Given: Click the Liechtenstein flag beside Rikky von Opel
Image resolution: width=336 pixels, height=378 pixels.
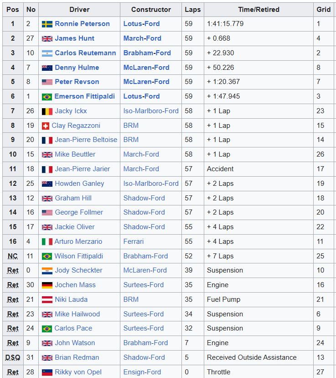Looking at the screenshot, I should [x=47, y=372].
